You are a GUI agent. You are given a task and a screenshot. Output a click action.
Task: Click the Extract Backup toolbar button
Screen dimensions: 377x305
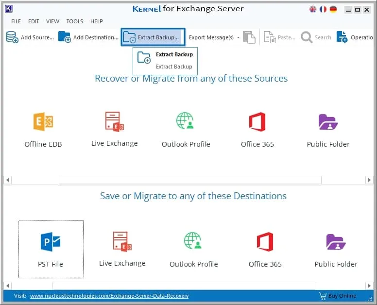153,37
